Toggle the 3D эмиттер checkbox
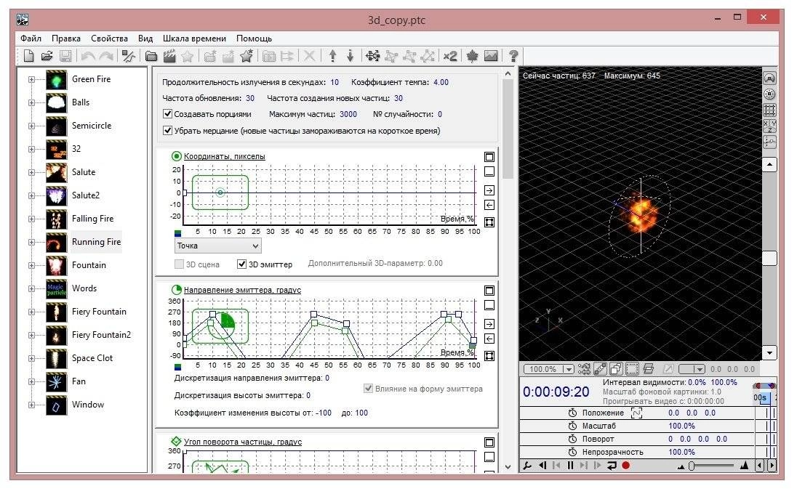 coord(242,264)
